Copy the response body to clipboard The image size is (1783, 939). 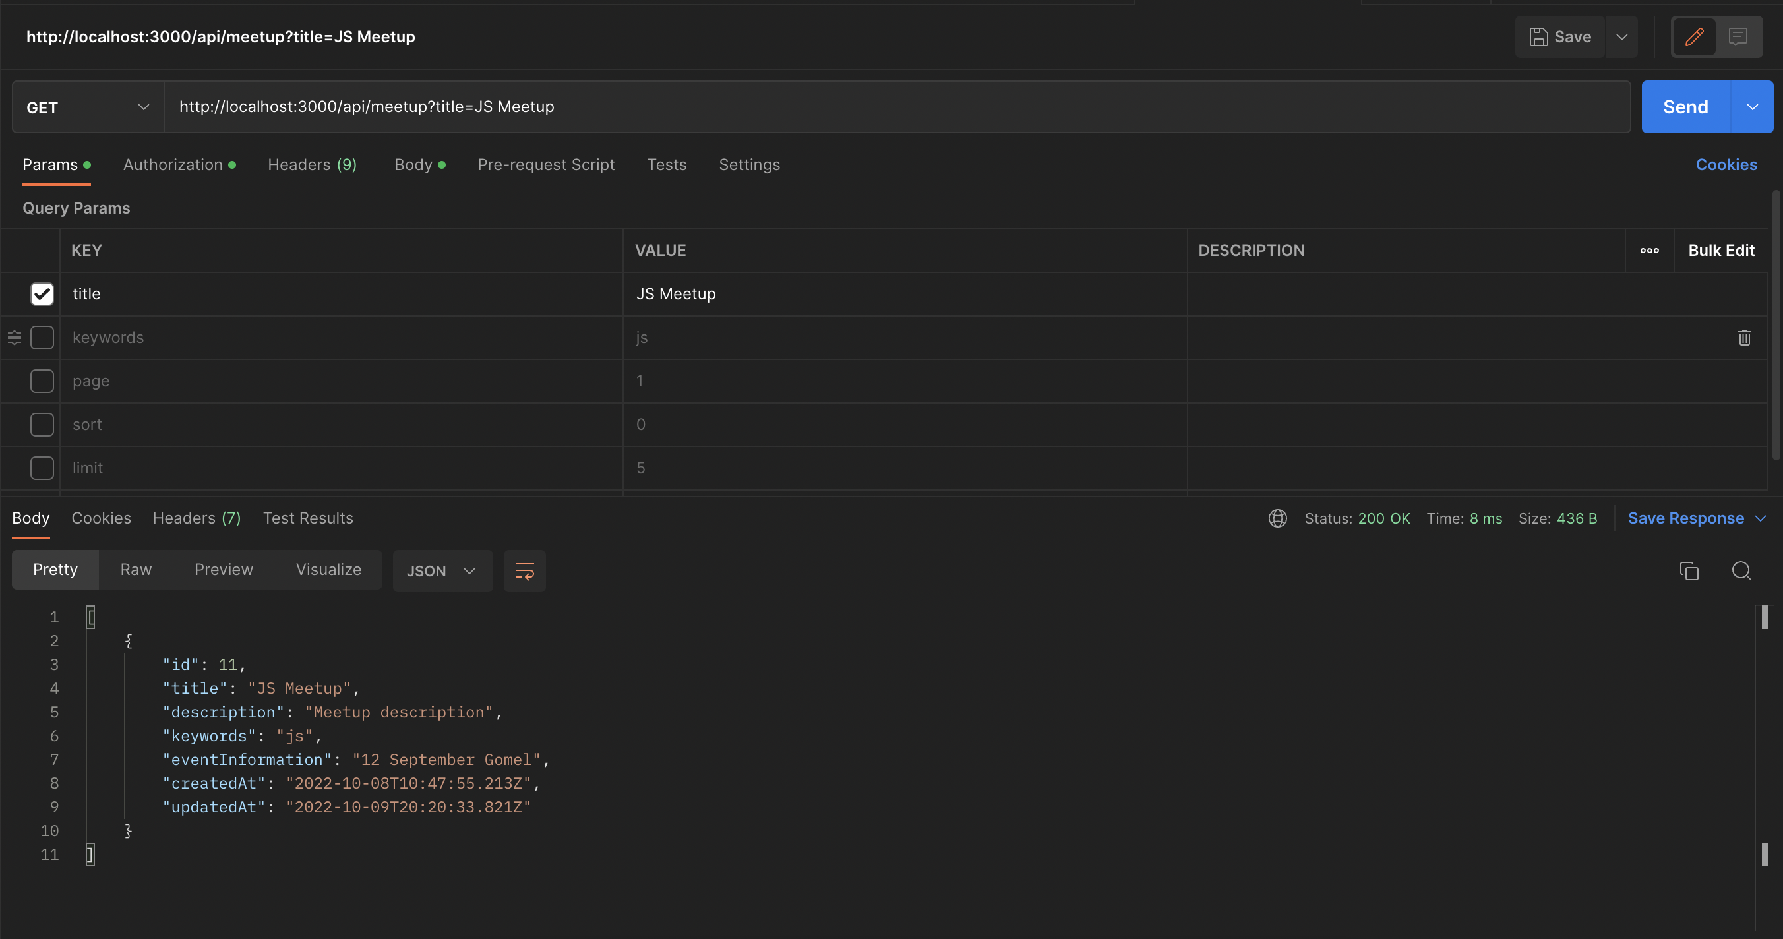tap(1689, 571)
